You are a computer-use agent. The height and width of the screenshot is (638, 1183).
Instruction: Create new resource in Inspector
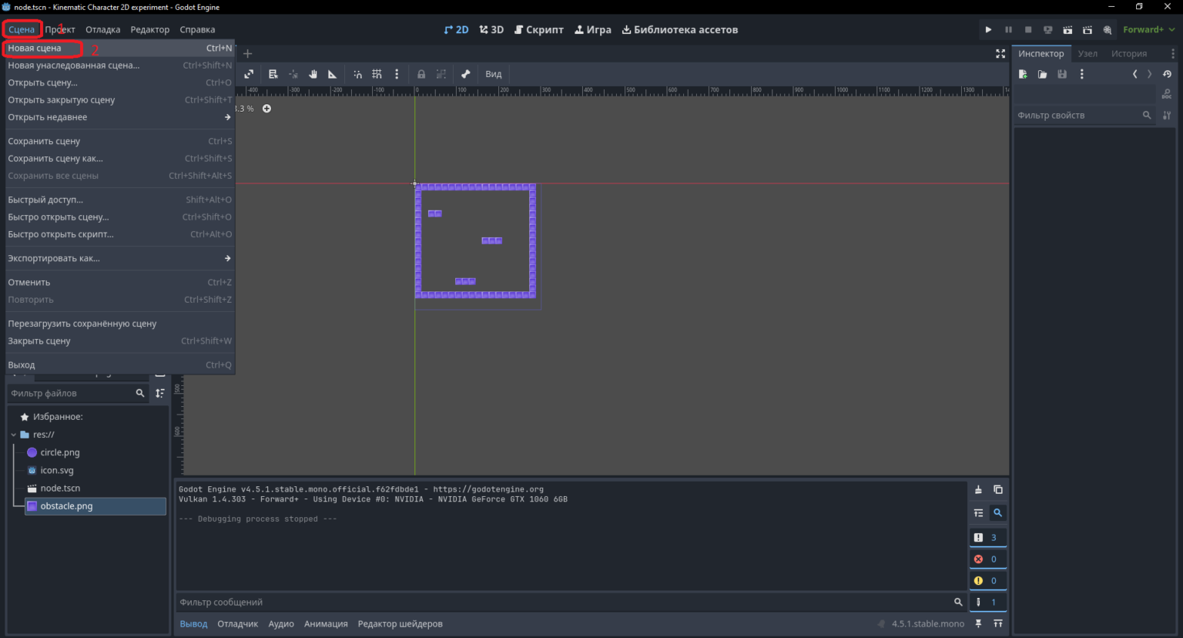click(1023, 74)
